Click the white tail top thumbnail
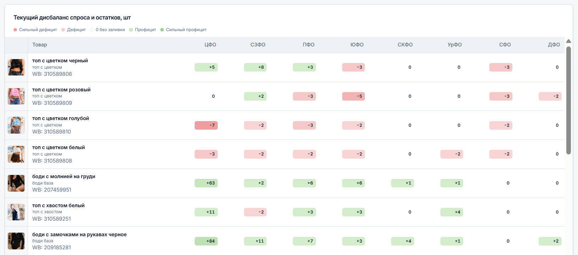The image size is (578, 255). click(16, 212)
